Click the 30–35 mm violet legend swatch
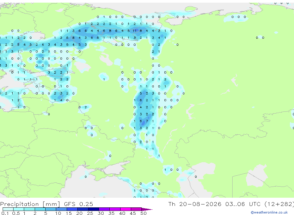The height and width of the screenshot is (215, 294). (104, 209)
